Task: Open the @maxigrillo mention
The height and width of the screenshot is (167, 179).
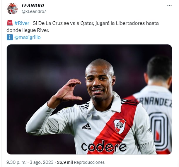Action: pyautogui.click(x=28, y=37)
